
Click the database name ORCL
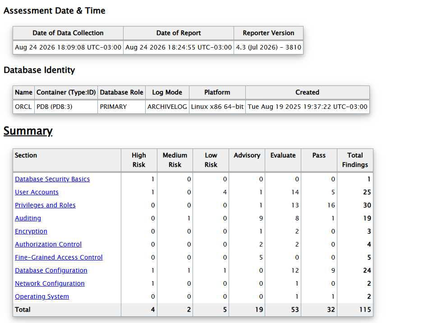click(x=23, y=107)
